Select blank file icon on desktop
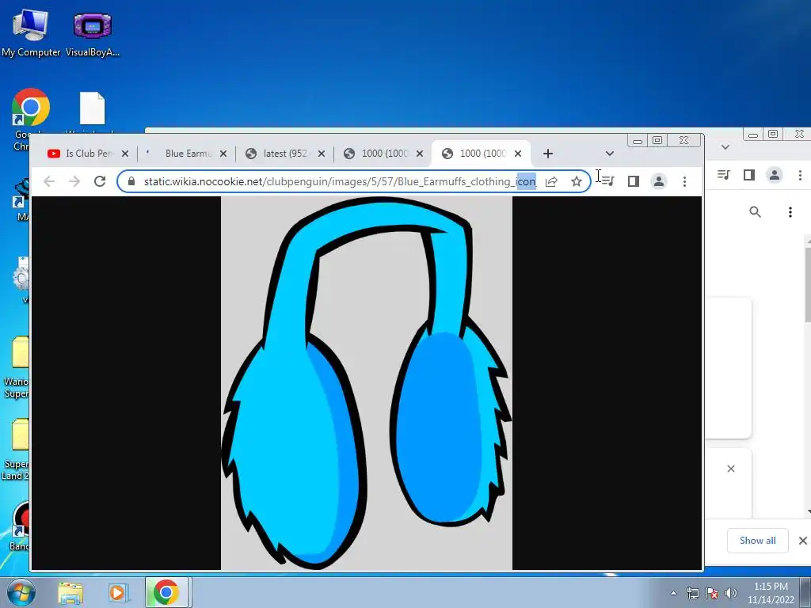Image resolution: width=811 pixels, height=608 pixels. click(x=93, y=108)
